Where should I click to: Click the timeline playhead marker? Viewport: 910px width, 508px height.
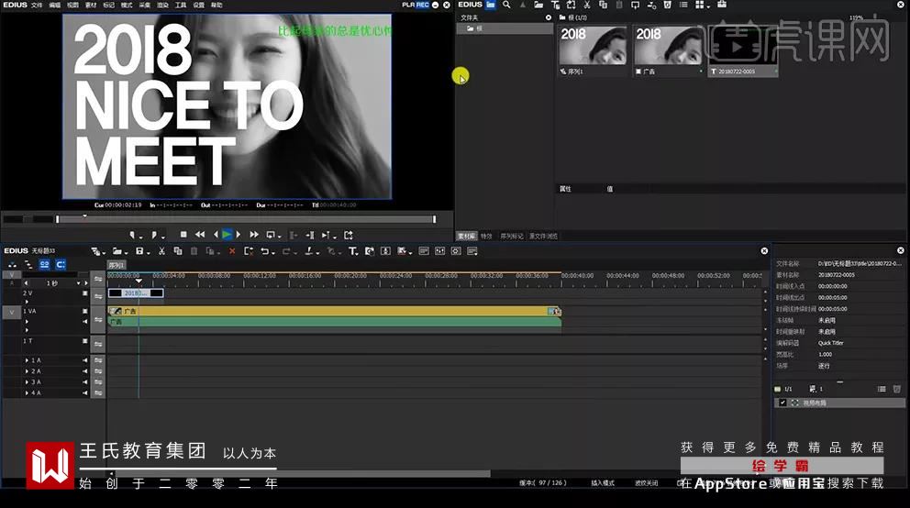point(139,281)
